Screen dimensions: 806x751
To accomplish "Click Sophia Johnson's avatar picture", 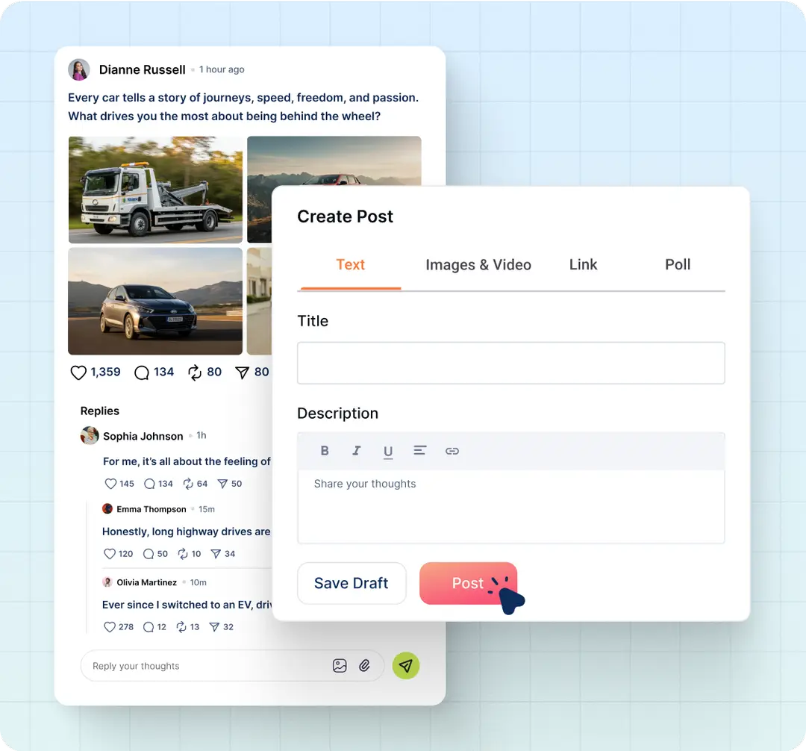I will (x=90, y=435).
